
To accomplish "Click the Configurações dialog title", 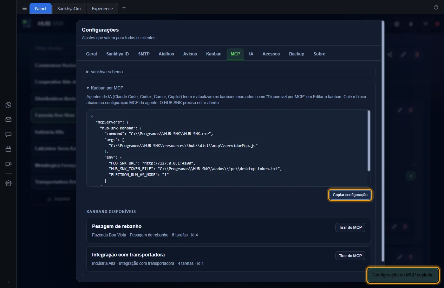I will pos(100,30).
